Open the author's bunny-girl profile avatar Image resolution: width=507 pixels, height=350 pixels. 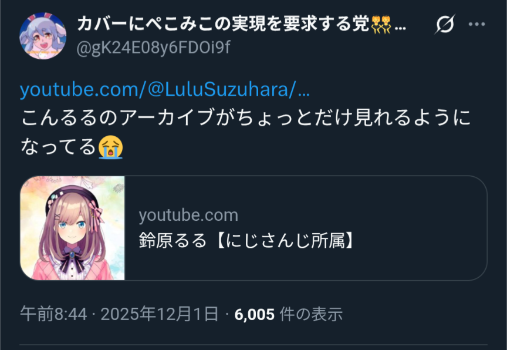pyautogui.click(x=43, y=36)
